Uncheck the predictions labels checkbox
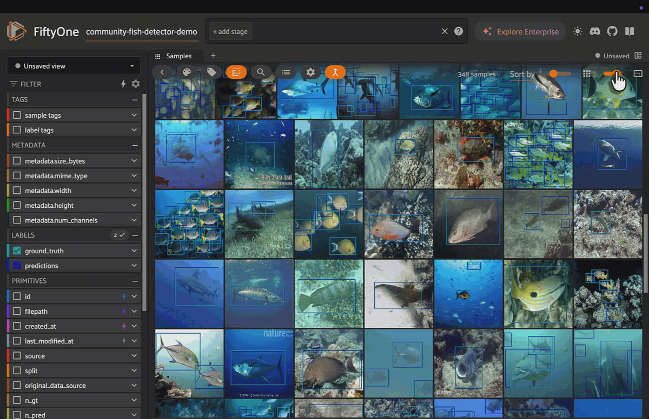The width and height of the screenshot is (649, 419). pos(17,266)
